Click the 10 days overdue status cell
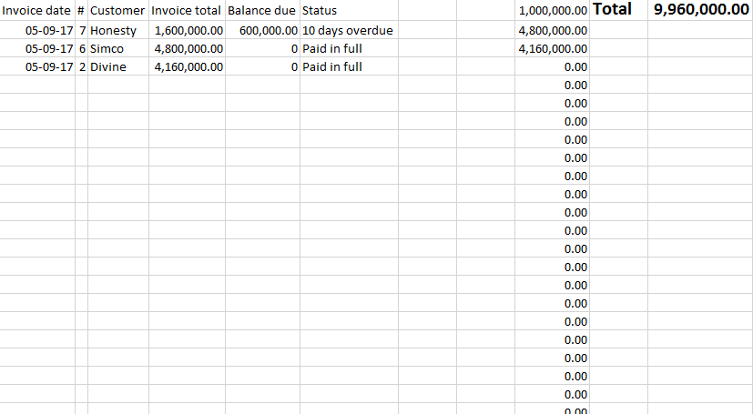This screenshot has height=414, width=753. point(349,30)
